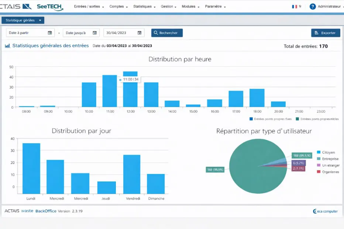Open the Statistiques menu

tap(144, 7)
